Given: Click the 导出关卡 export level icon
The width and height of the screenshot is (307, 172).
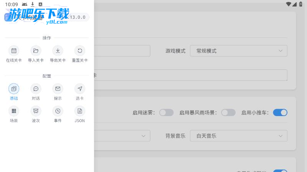Looking at the screenshot, I should [58, 51].
